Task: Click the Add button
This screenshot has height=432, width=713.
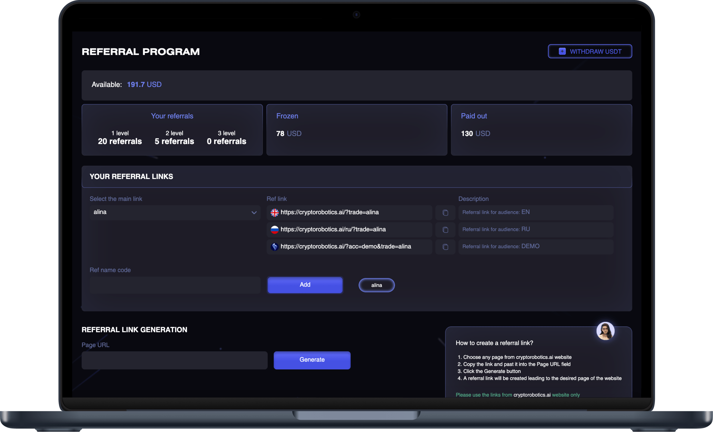Action: [x=305, y=285]
